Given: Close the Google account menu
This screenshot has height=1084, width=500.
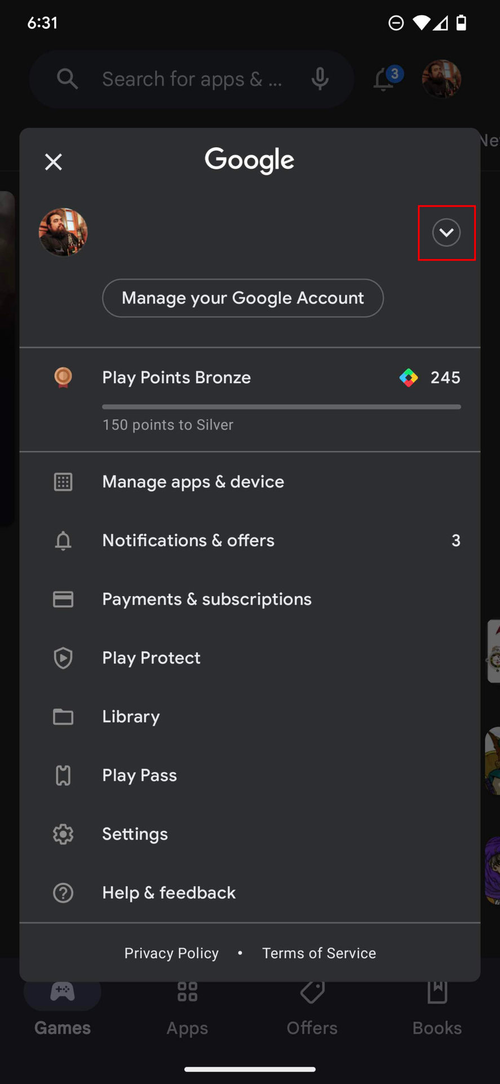Looking at the screenshot, I should click(54, 162).
